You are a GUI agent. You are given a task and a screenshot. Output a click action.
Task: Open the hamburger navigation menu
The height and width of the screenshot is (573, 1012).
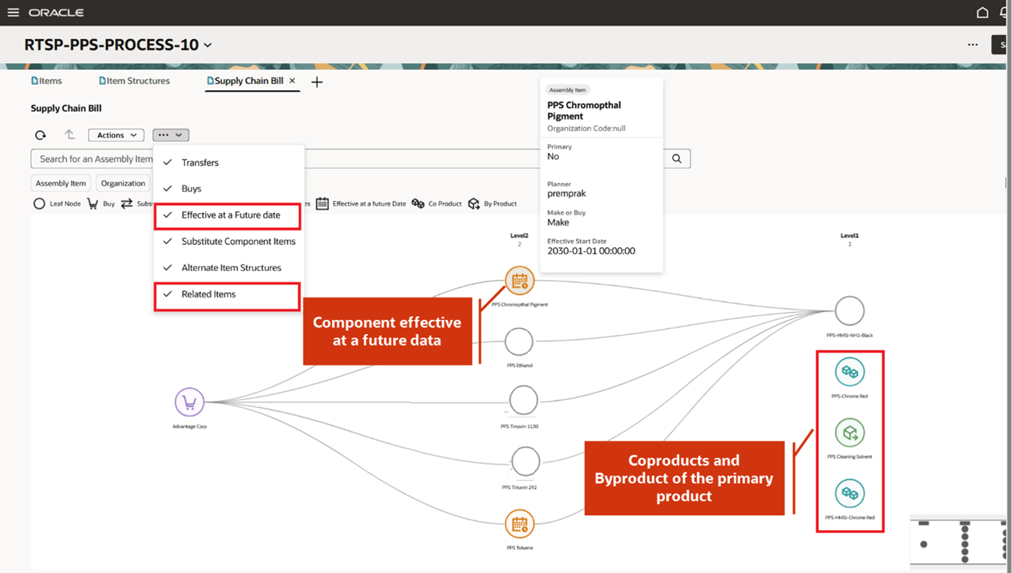click(13, 13)
